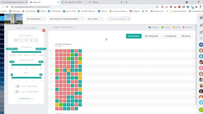The image size is (203, 114).
Task: Select the 2-room filter button
Action: 26,40
